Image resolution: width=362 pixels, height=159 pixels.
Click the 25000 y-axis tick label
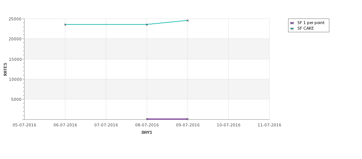click(x=15, y=19)
